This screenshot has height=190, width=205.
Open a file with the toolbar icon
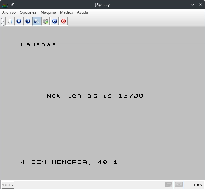[x=10, y=21]
